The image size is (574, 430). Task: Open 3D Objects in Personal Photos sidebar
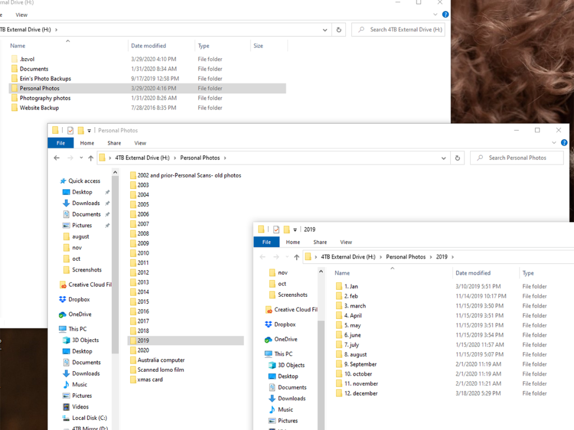click(x=85, y=340)
